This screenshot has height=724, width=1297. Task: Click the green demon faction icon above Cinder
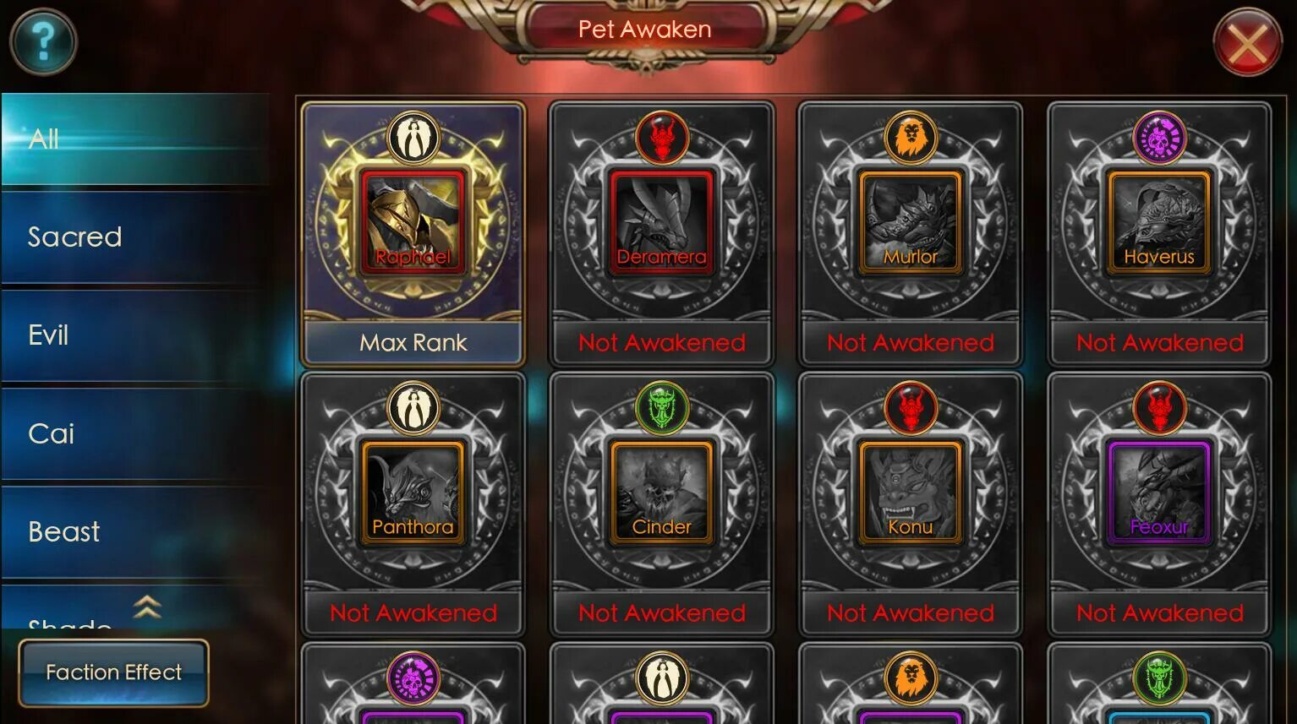[x=662, y=406]
